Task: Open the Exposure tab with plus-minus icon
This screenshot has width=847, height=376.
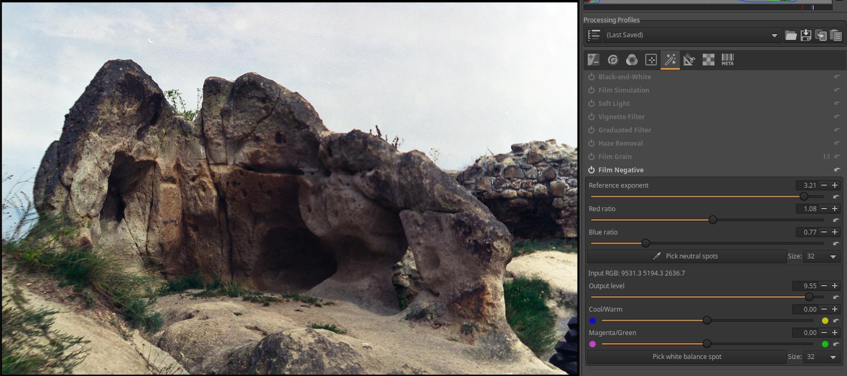Action: (593, 60)
